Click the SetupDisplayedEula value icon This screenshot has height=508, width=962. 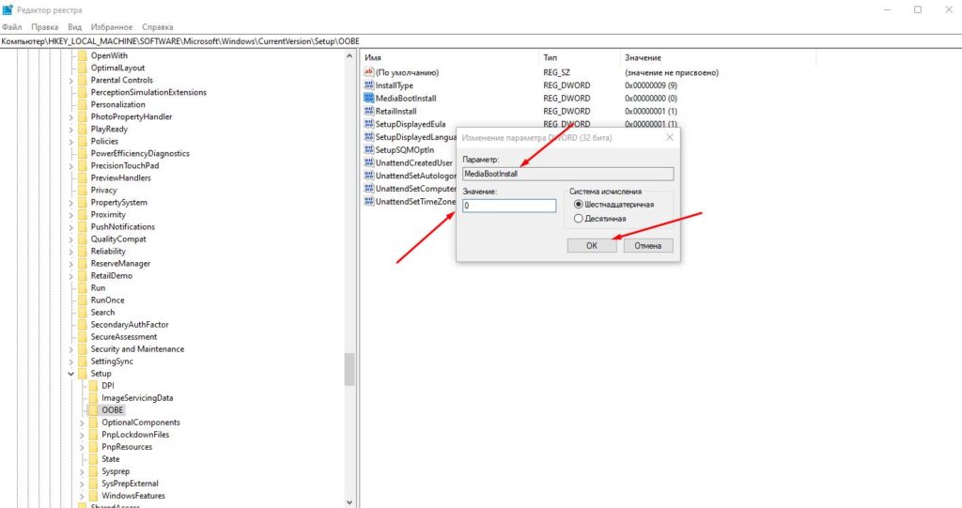coord(368,124)
